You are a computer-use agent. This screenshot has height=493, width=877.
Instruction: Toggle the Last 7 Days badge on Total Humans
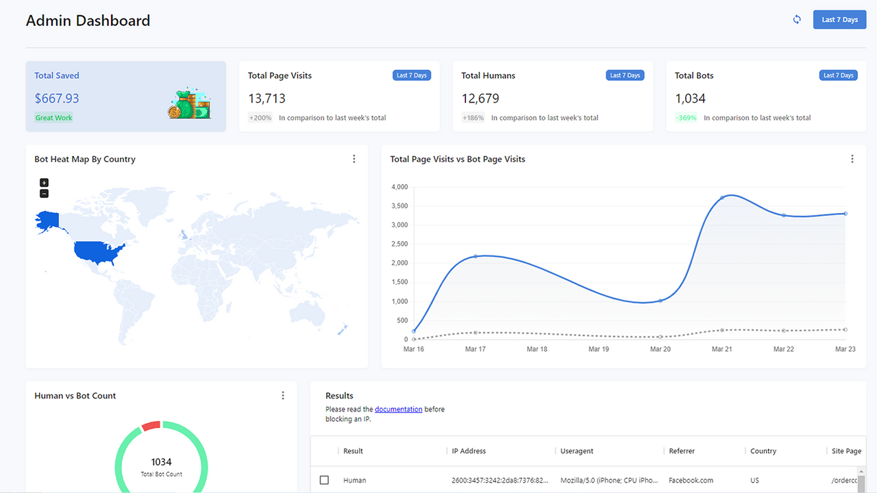625,75
